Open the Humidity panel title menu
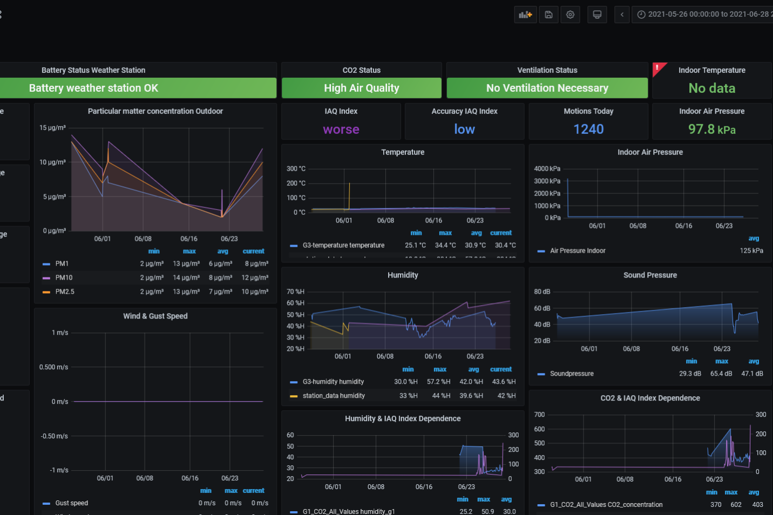Screen dimensions: 773x515 point(403,275)
